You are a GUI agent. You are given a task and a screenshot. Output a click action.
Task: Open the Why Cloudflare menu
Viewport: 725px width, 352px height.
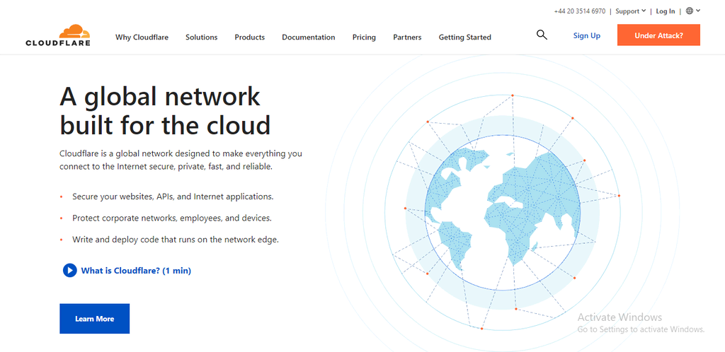(x=142, y=37)
